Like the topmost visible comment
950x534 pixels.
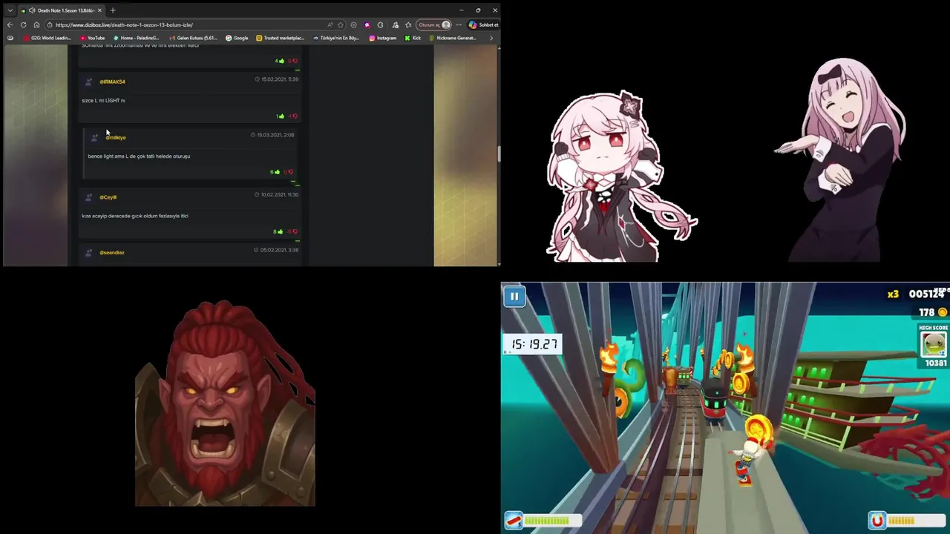(281, 61)
